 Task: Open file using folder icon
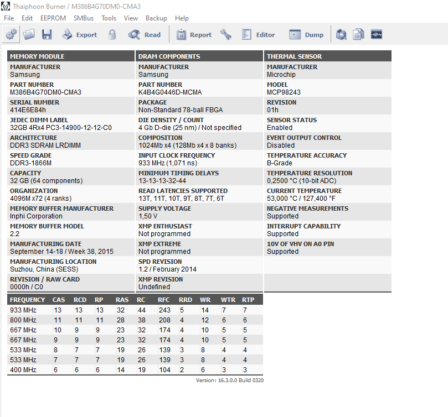29,34
